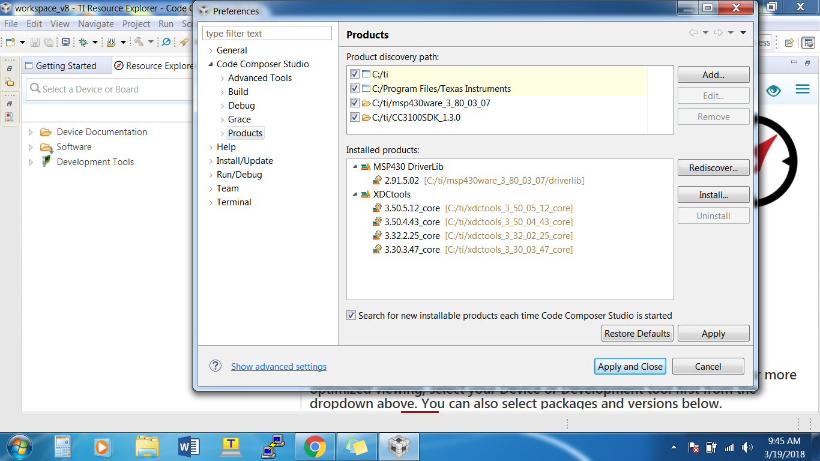Screen dimensions: 820x461
Task: Open the Preferences view menu dropdown
Action: pyautogui.click(x=743, y=32)
